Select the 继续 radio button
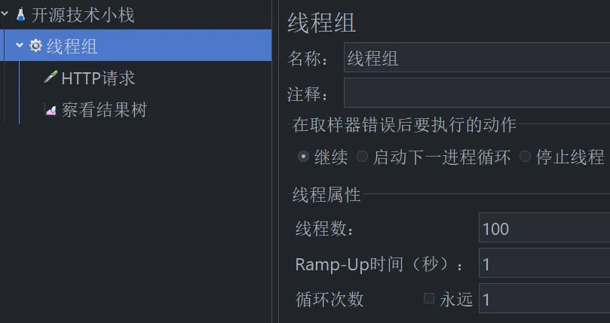The width and height of the screenshot is (610, 323). click(x=303, y=157)
